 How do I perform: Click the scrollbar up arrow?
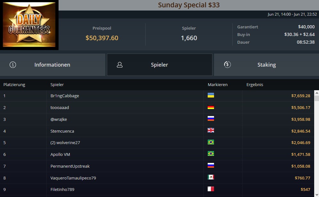pos(316,93)
